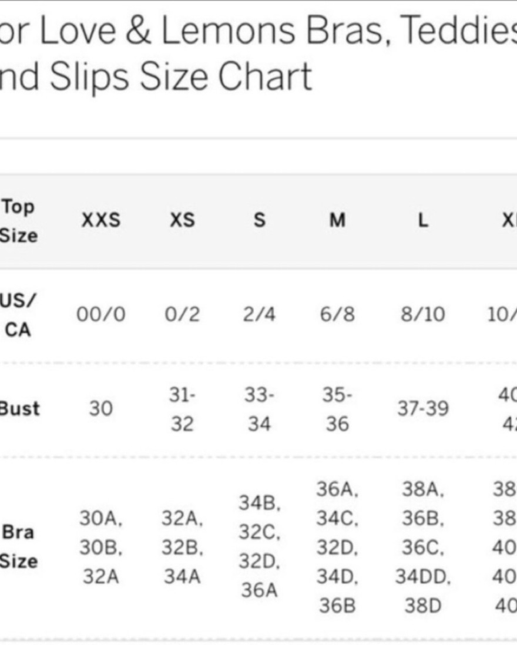Click the Top Size row label
Image resolution: width=517 pixels, height=645 pixels.
point(18,221)
